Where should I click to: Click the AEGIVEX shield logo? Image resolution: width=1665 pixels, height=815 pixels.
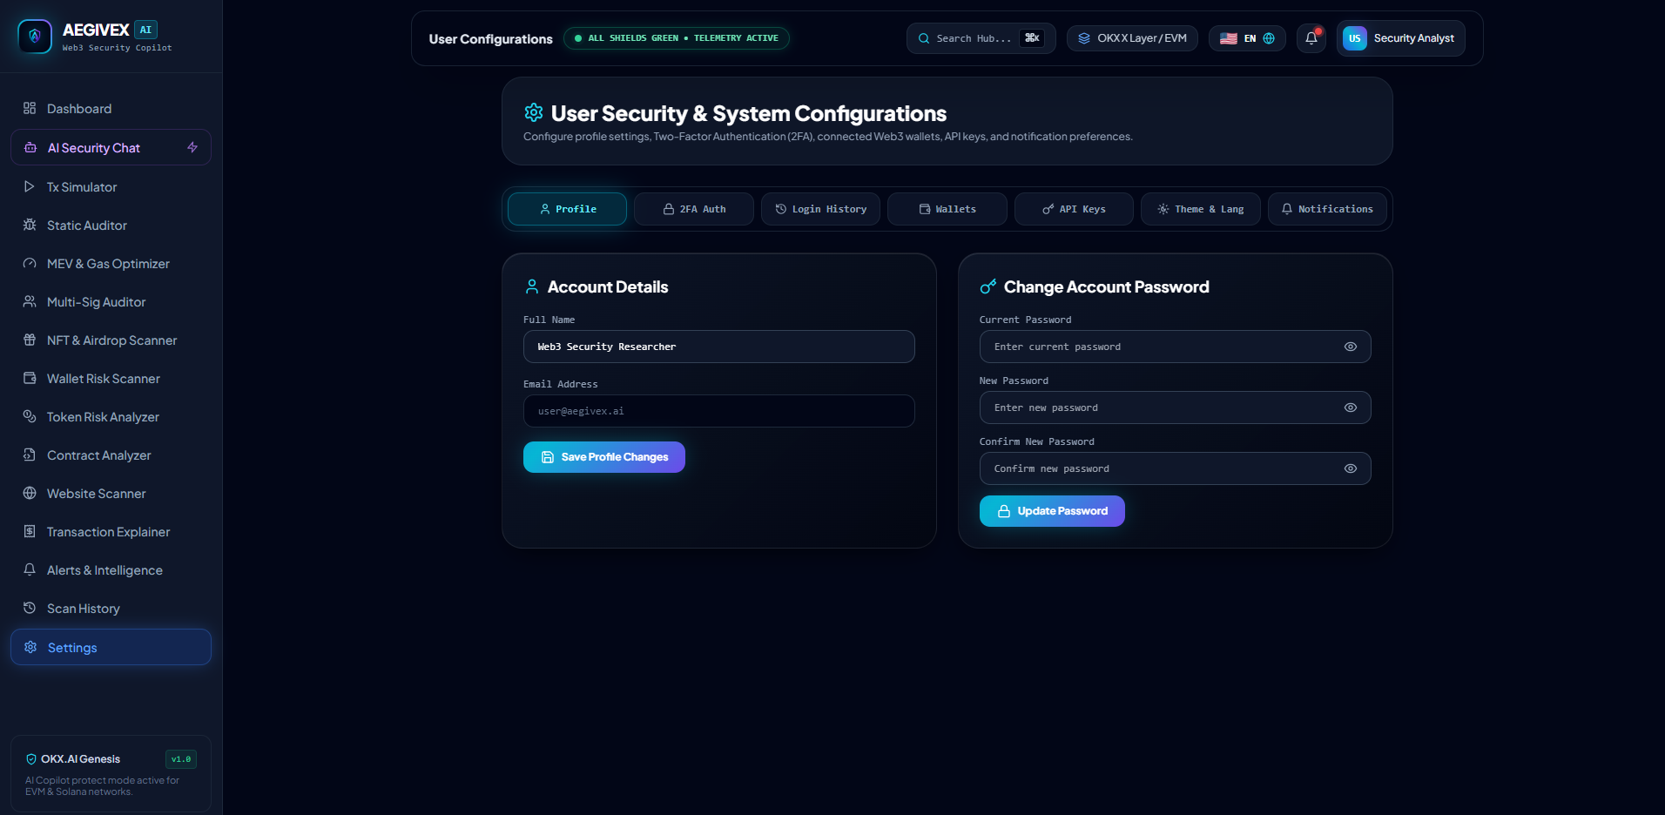[x=35, y=37]
